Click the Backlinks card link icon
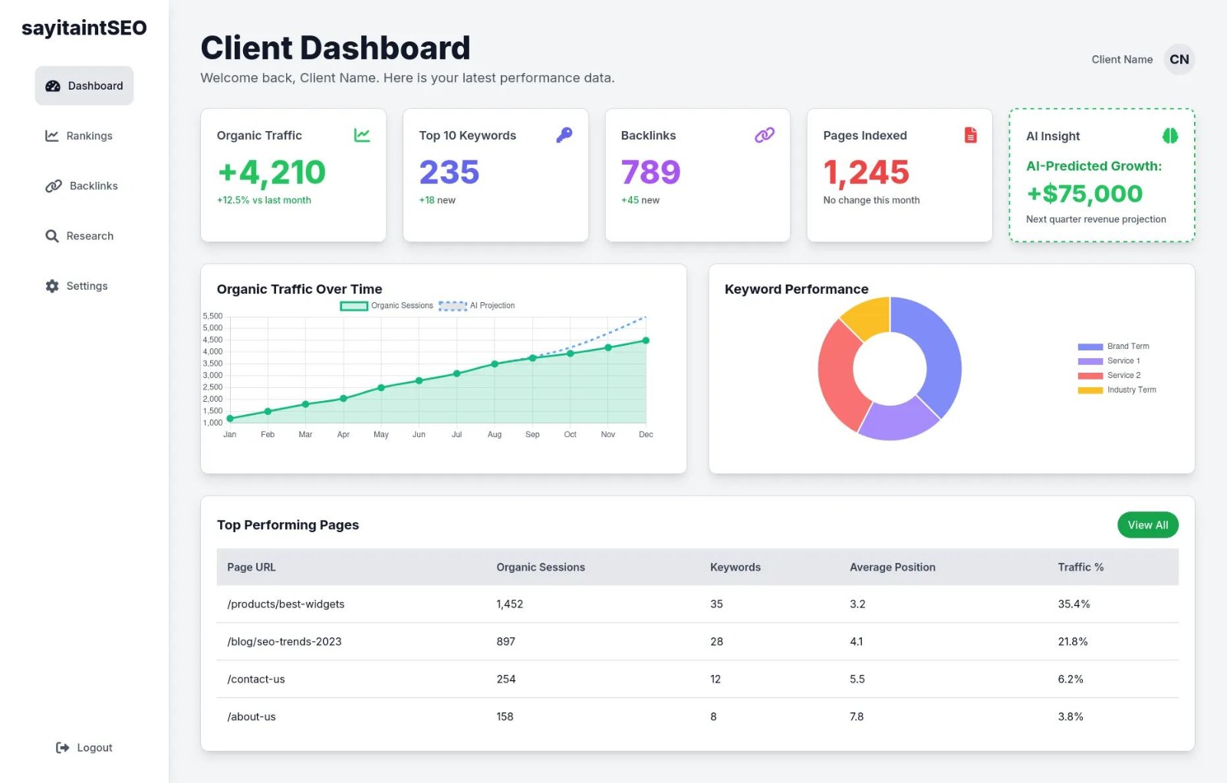 click(765, 135)
